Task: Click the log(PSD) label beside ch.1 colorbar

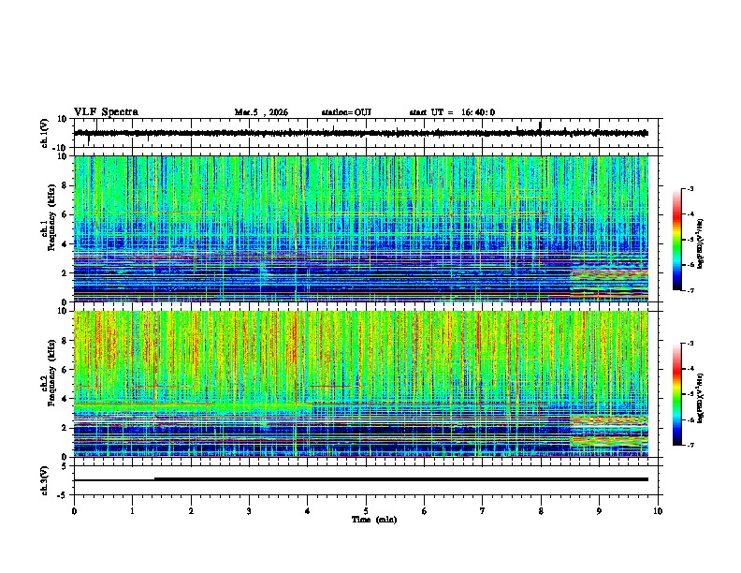Action: pos(701,244)
